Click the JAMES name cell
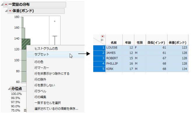Image resolution: width=192 pixels, height=113 pixels. pos(114,53)
